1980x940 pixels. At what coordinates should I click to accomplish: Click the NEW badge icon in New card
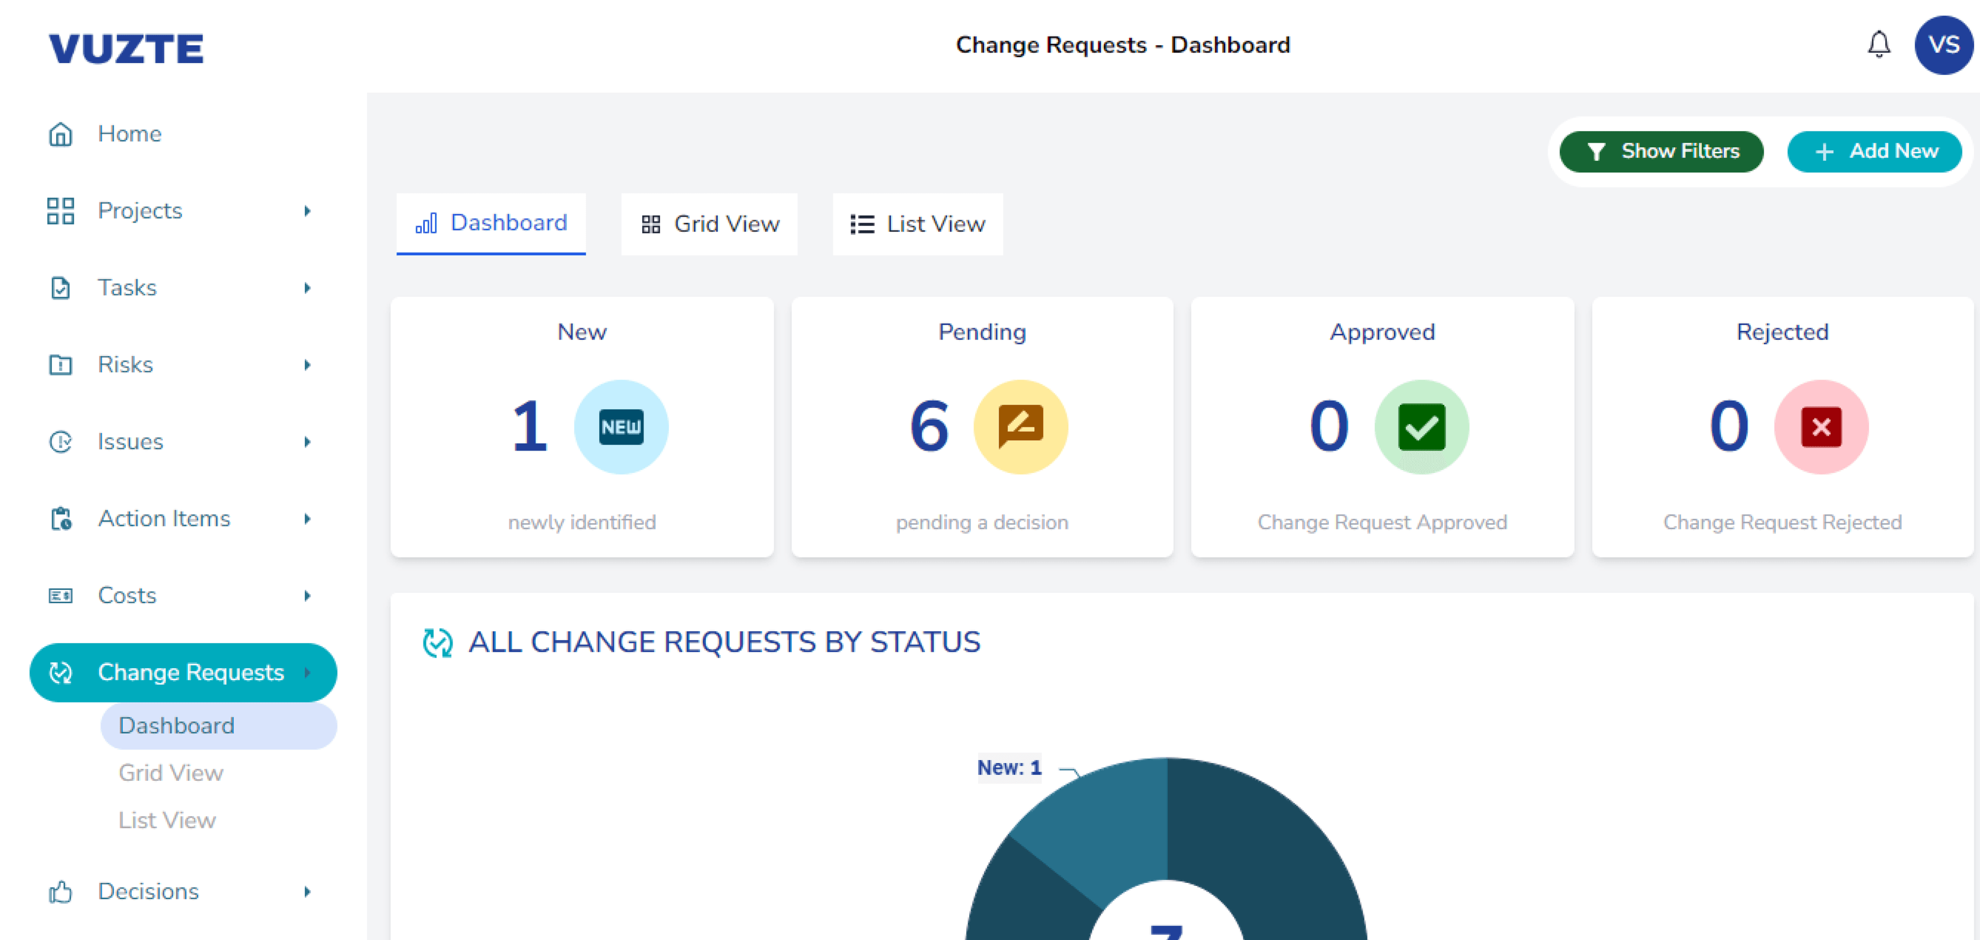tap(621, 426)
